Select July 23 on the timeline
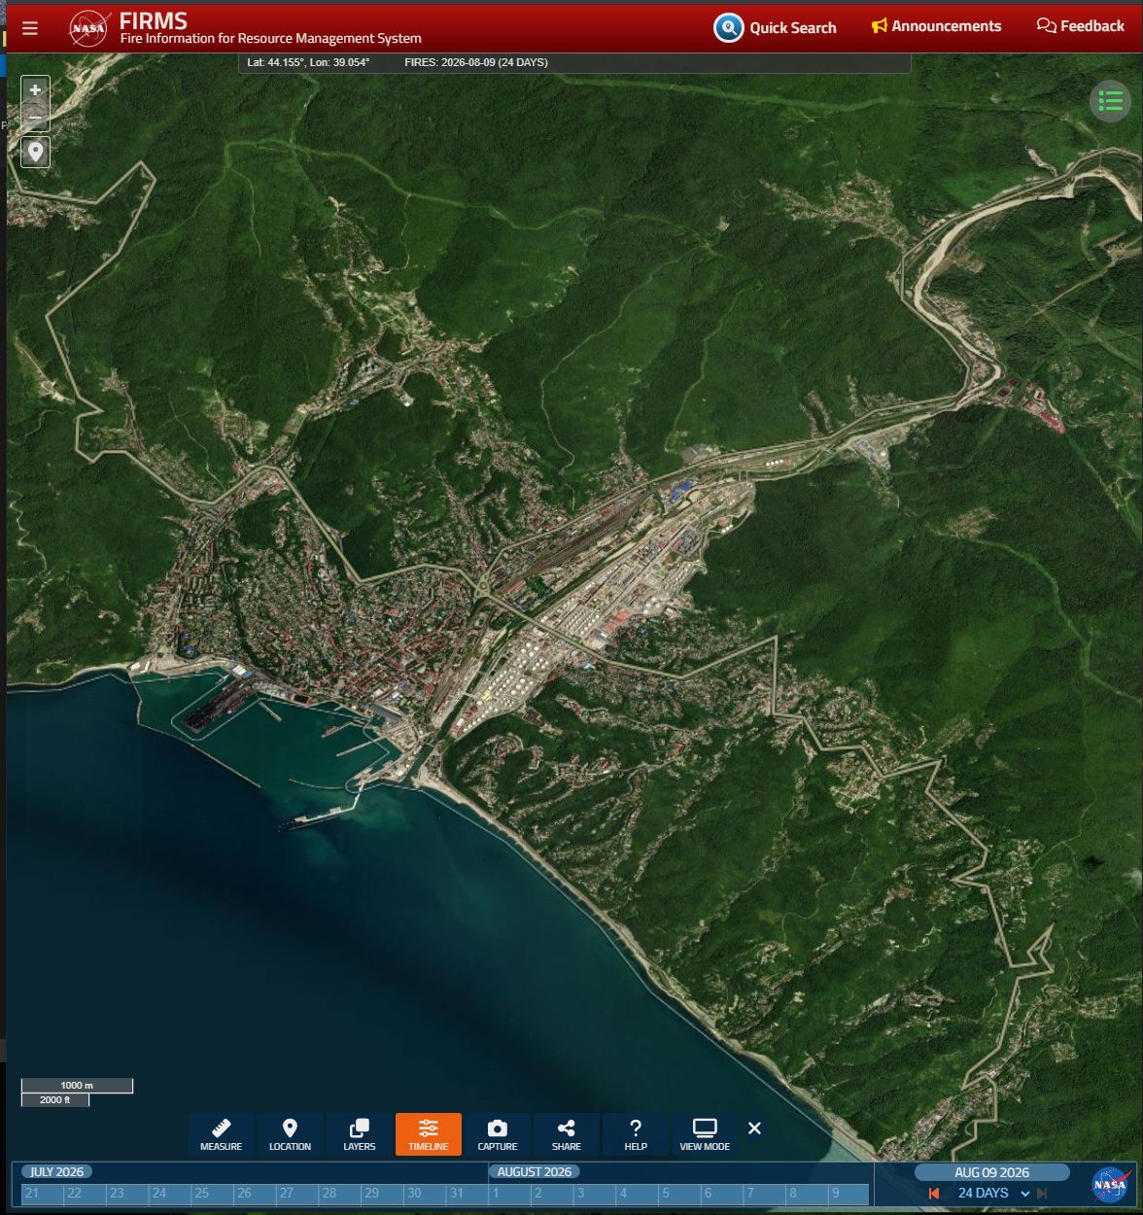The height and width of the screenshot is (1215, 1143). (x=127, y=1194)
